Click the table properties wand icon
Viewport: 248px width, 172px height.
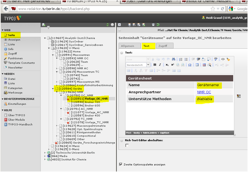point(209,65)
